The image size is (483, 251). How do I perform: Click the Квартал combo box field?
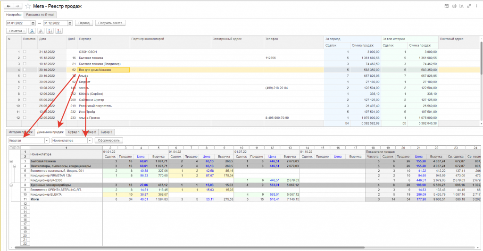click(26, 141)
